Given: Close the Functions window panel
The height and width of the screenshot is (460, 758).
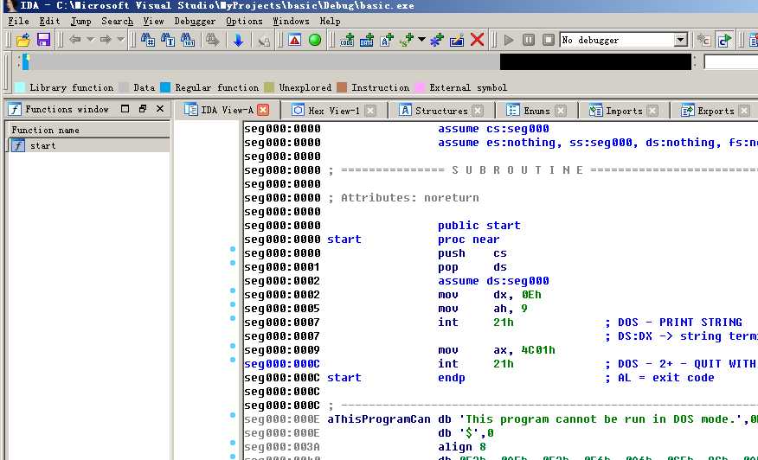Looking at the screenshot, I should point(160,109).
